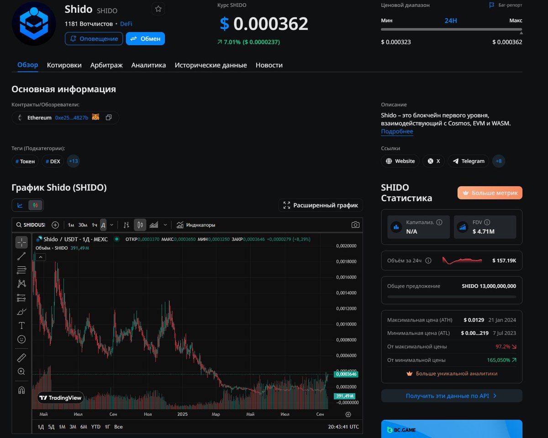
Task: Open the Индикаторы indicators menu
Action: tap(196, 225)
